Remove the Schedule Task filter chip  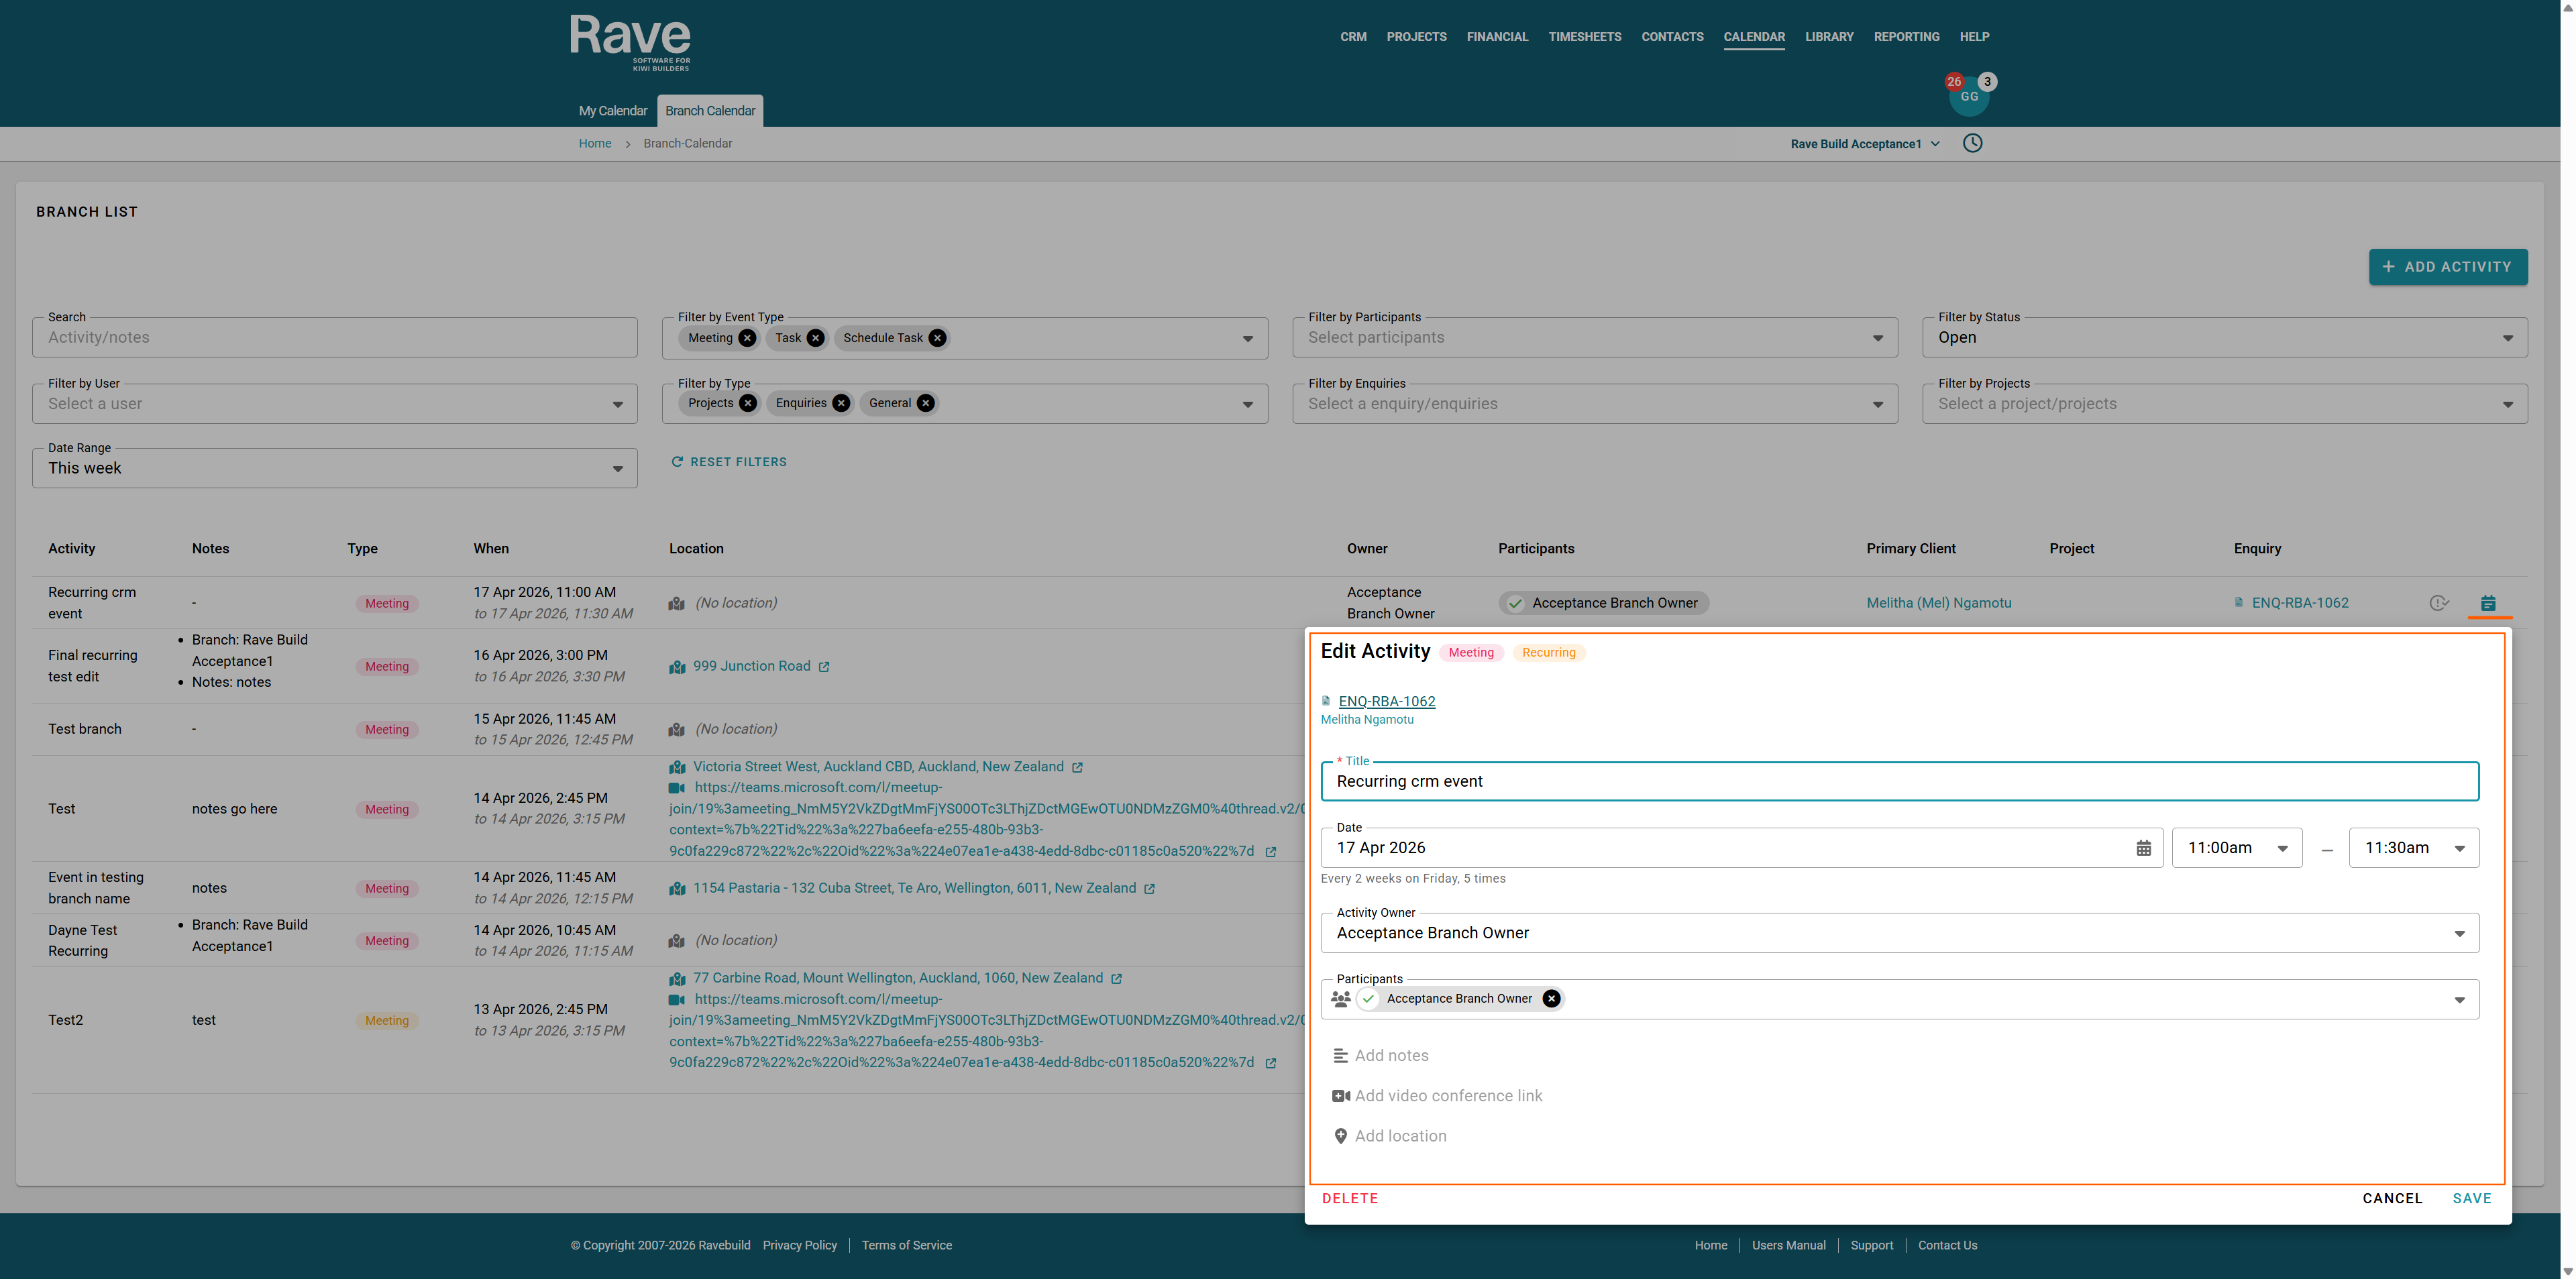(x=937, y=338)
